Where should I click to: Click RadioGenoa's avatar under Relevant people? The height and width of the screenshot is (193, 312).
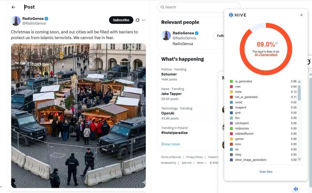[166, 35]
